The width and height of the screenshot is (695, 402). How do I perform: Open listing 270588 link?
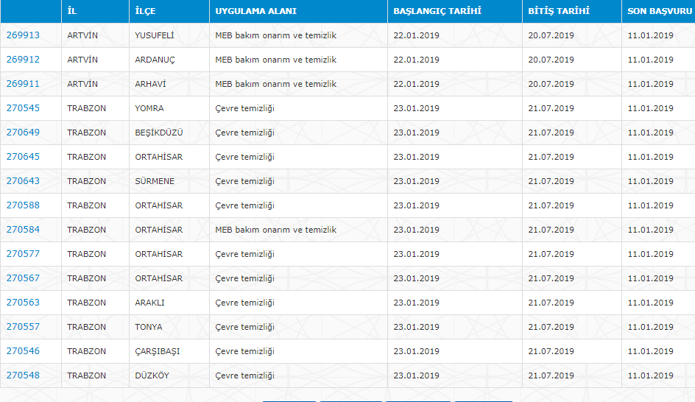tap(23, 205)
